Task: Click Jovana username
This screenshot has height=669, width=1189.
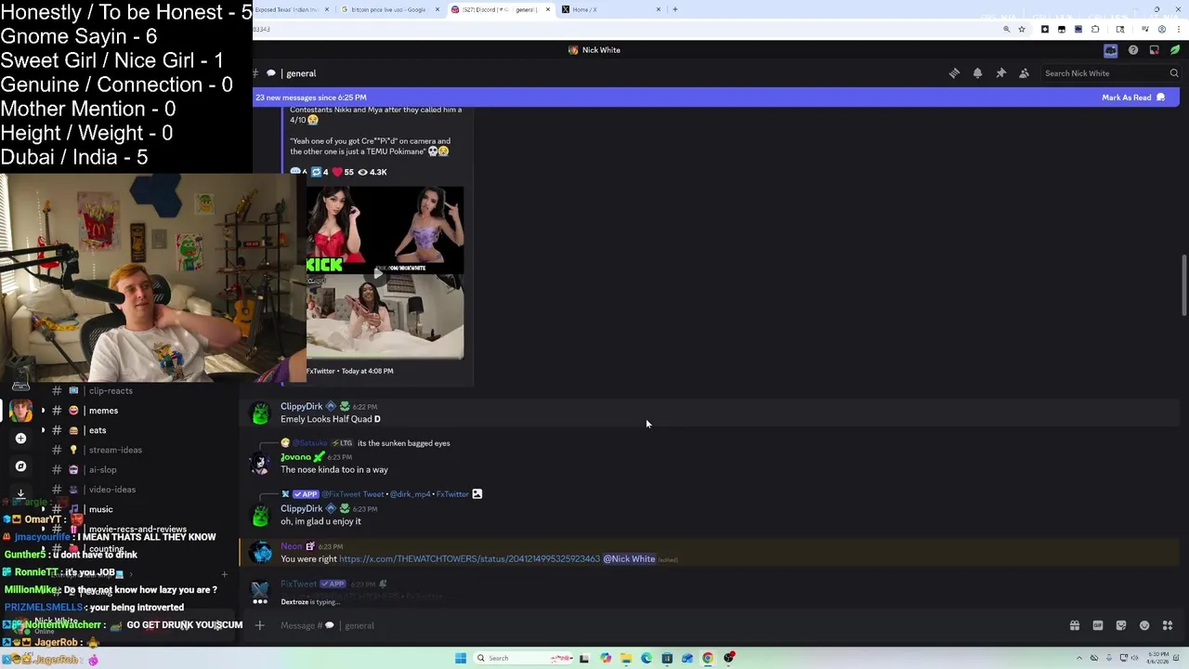Action: click(x=295, y=457)
